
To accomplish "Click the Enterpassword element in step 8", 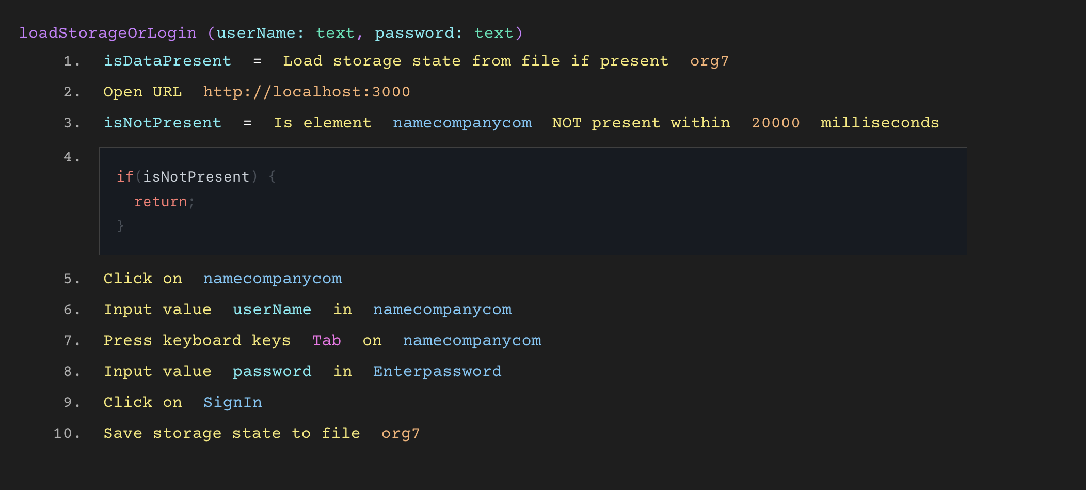I will coord(437,371).
